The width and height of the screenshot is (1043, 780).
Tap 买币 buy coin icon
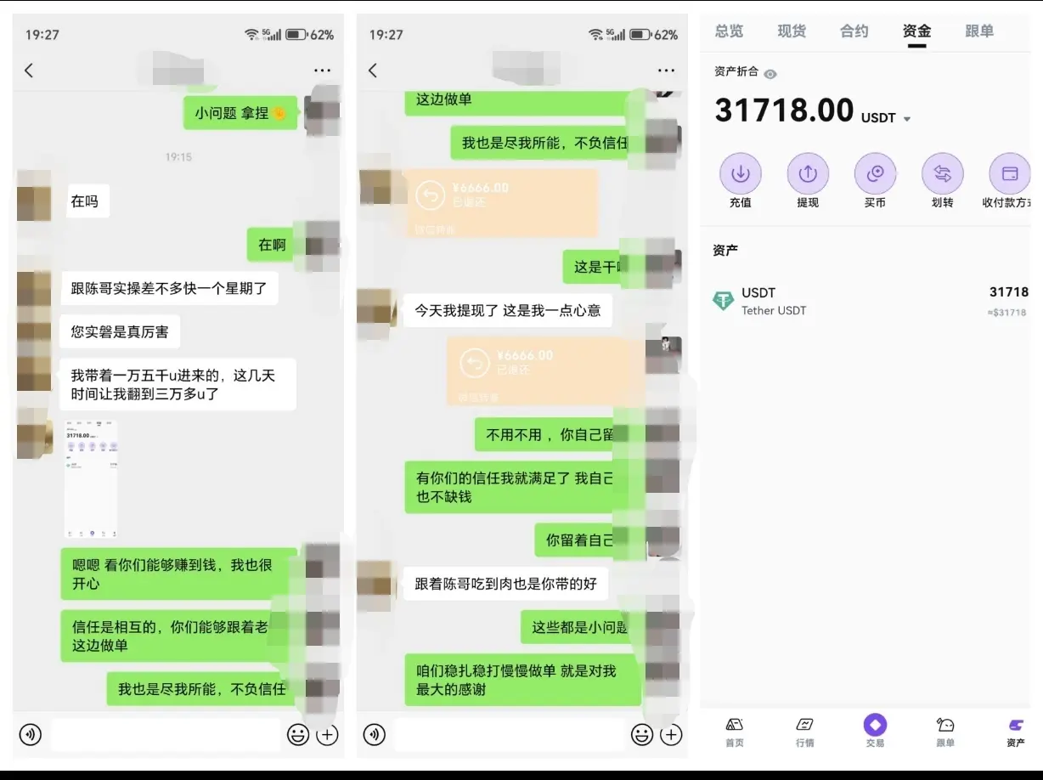tap(875, 174)
